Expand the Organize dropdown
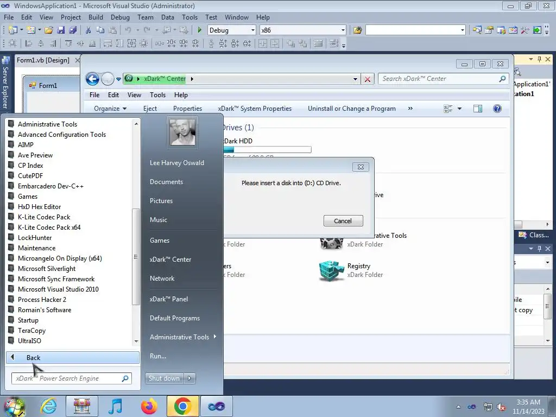Screen dimensions: 556x417 pyautogui.click(x=110, y=109)
